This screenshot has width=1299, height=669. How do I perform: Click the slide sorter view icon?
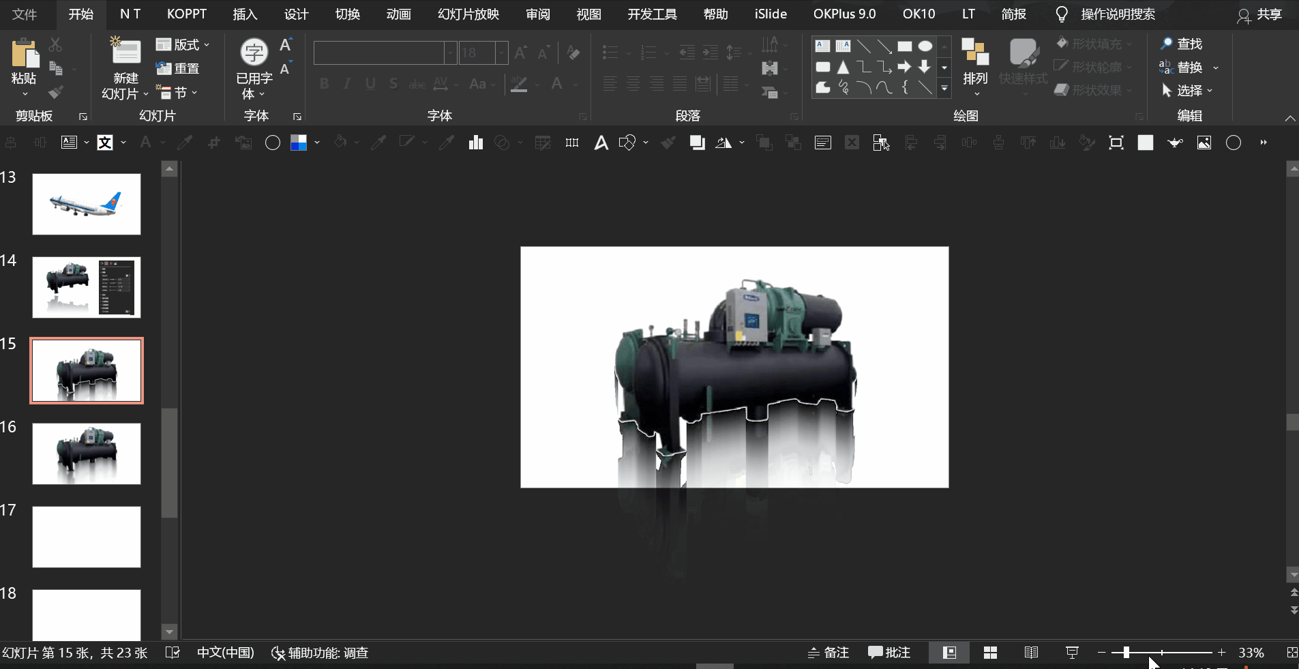(x=990, y=653)
